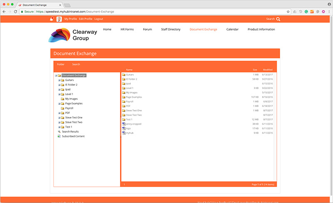Viewport: 333px width, 203px height.
Task: Click the Subscribed Content icon
Action: pos(59,136)
